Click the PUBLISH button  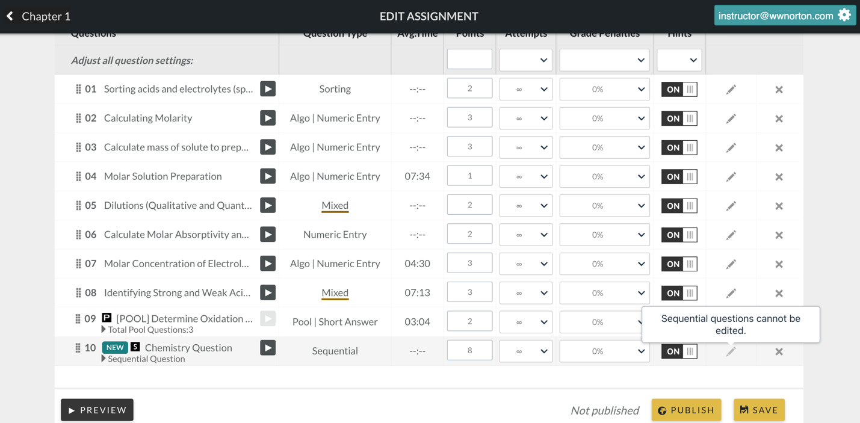tap(686, 410)
